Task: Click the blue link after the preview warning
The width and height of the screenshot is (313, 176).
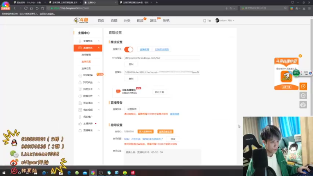Action: point(174,114)
